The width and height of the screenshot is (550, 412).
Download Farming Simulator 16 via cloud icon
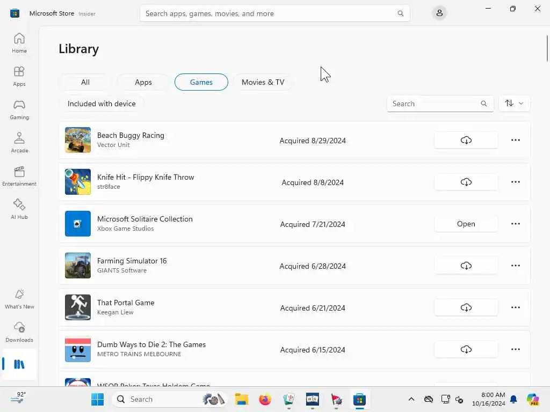466,266
